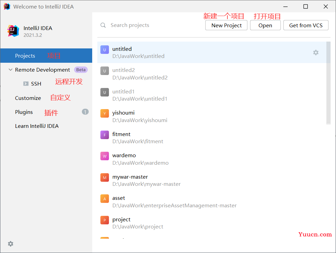Open Learn IntelliJ IDEA tab
The image size is (336, 253).
click(x=37, y=126)
